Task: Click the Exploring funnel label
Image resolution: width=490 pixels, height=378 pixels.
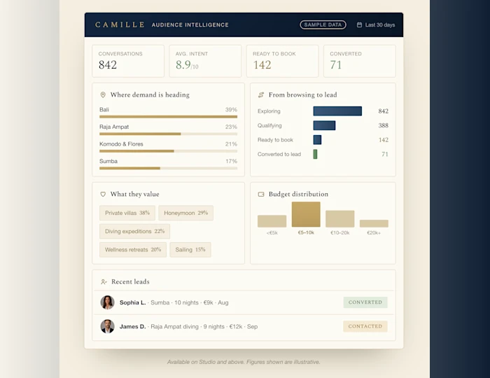Action: click(269, 111)
